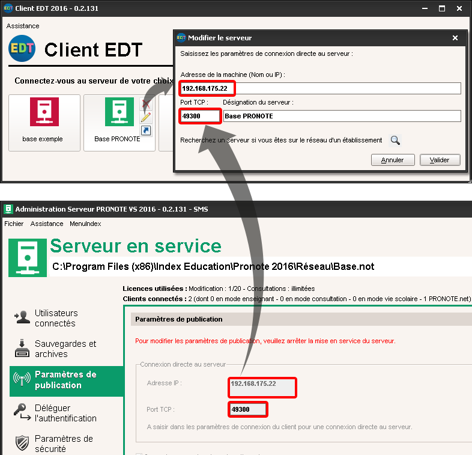Image resolution: width=472 pixels, height=455 pixels.
Task: Click 'Recherchez un serveur' hint text
Action: click(281, 140)
